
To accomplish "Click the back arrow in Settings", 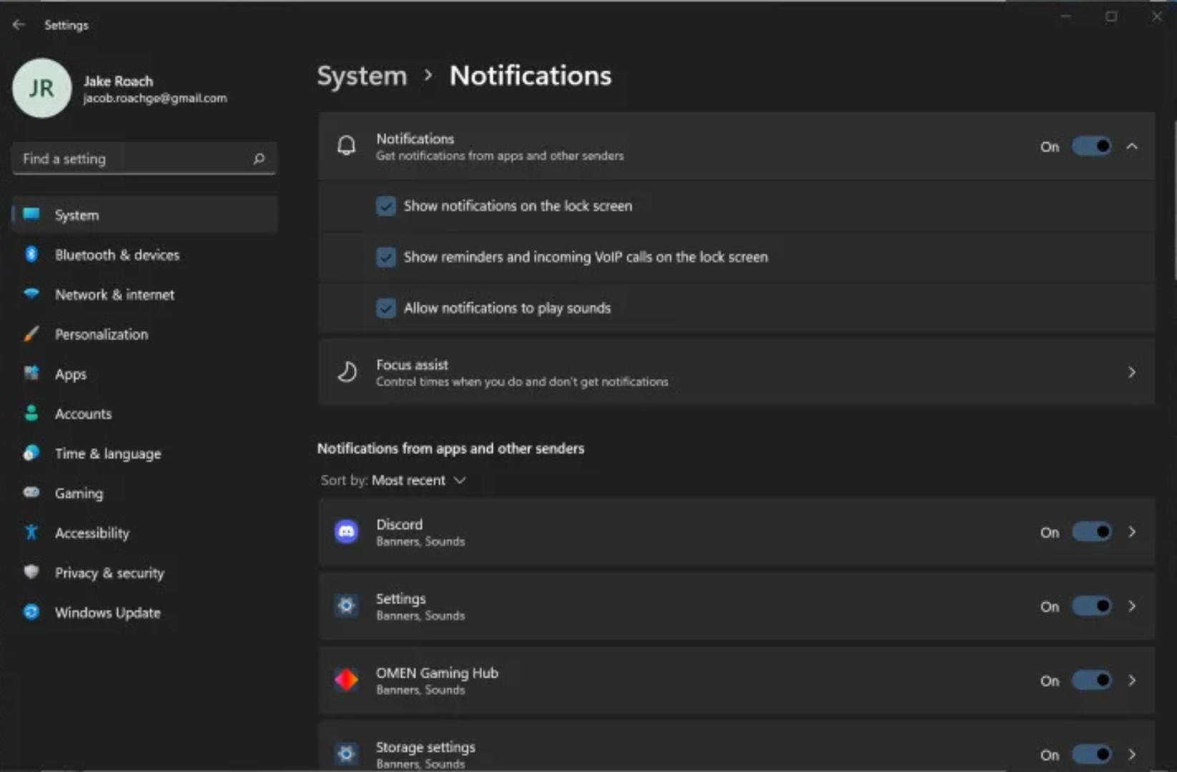I will click(19, 25).
